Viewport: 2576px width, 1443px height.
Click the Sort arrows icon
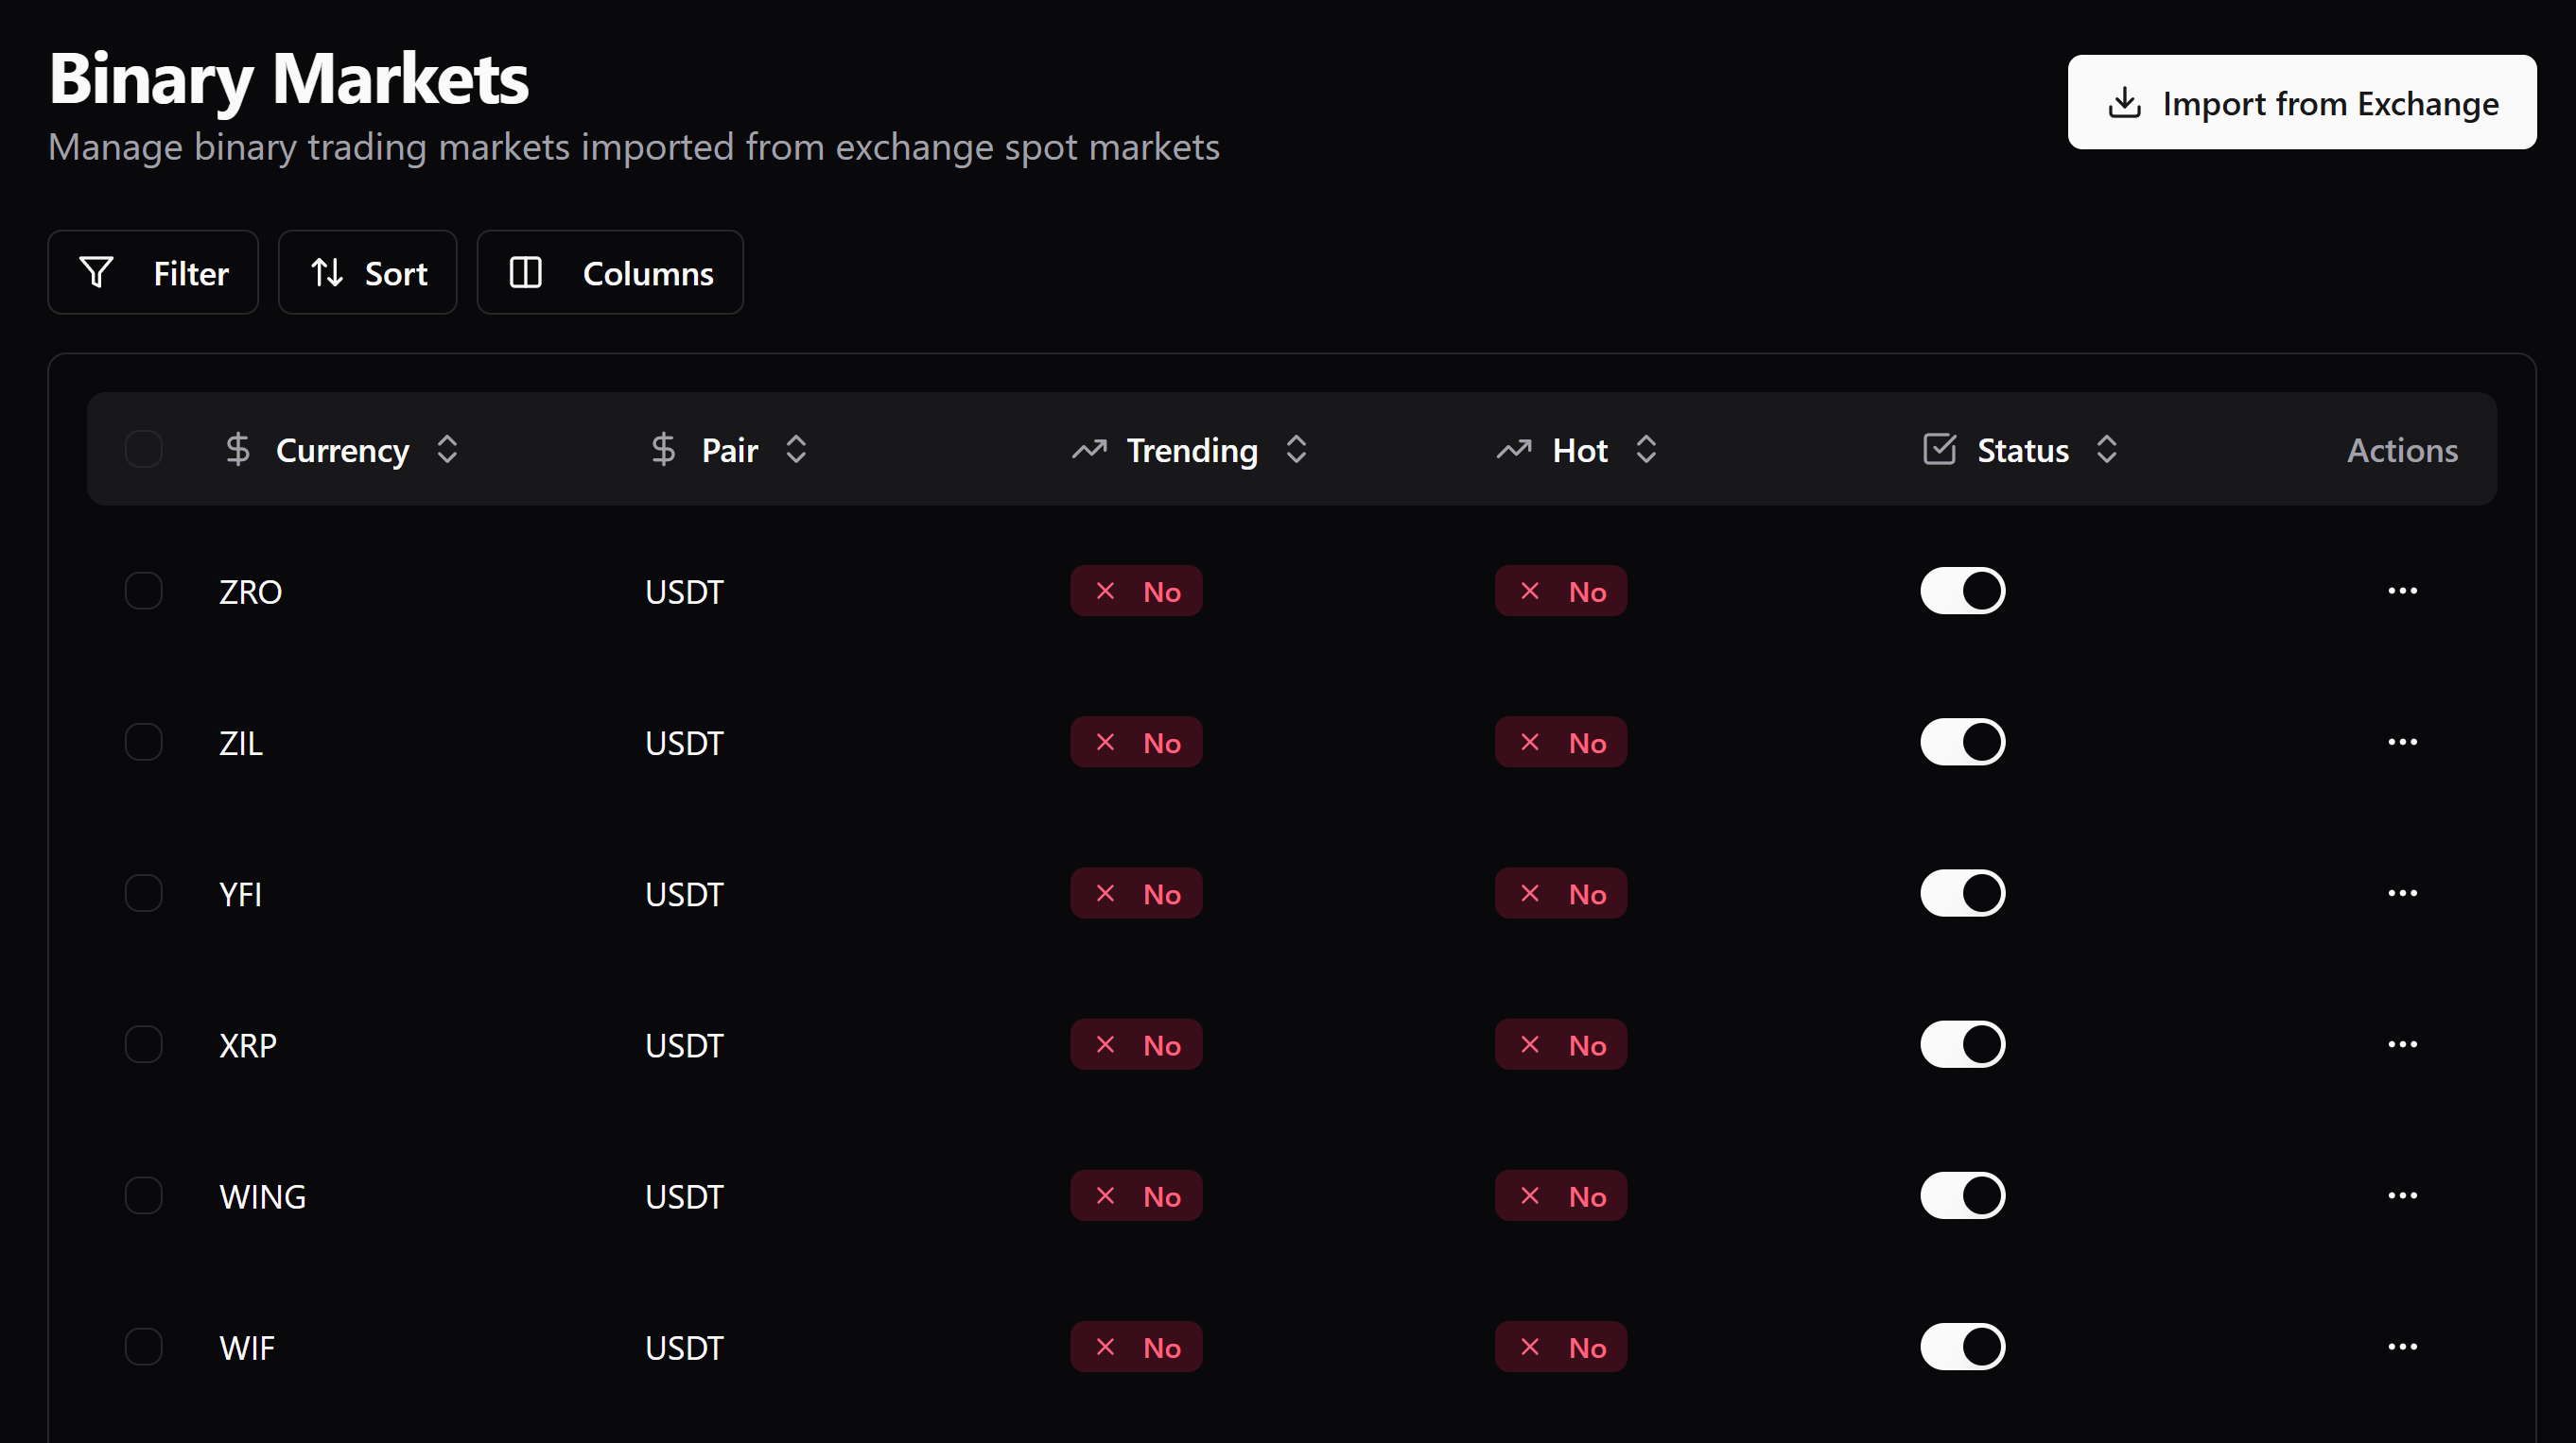[x=326, y=272]
